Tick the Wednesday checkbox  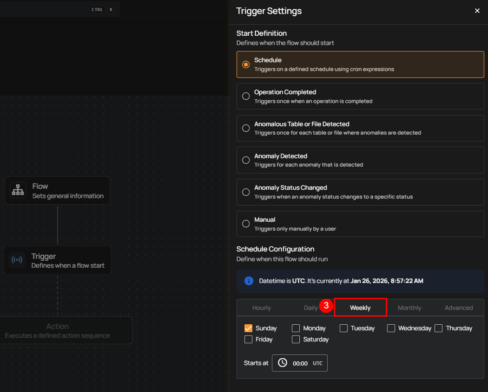(391, 328)
